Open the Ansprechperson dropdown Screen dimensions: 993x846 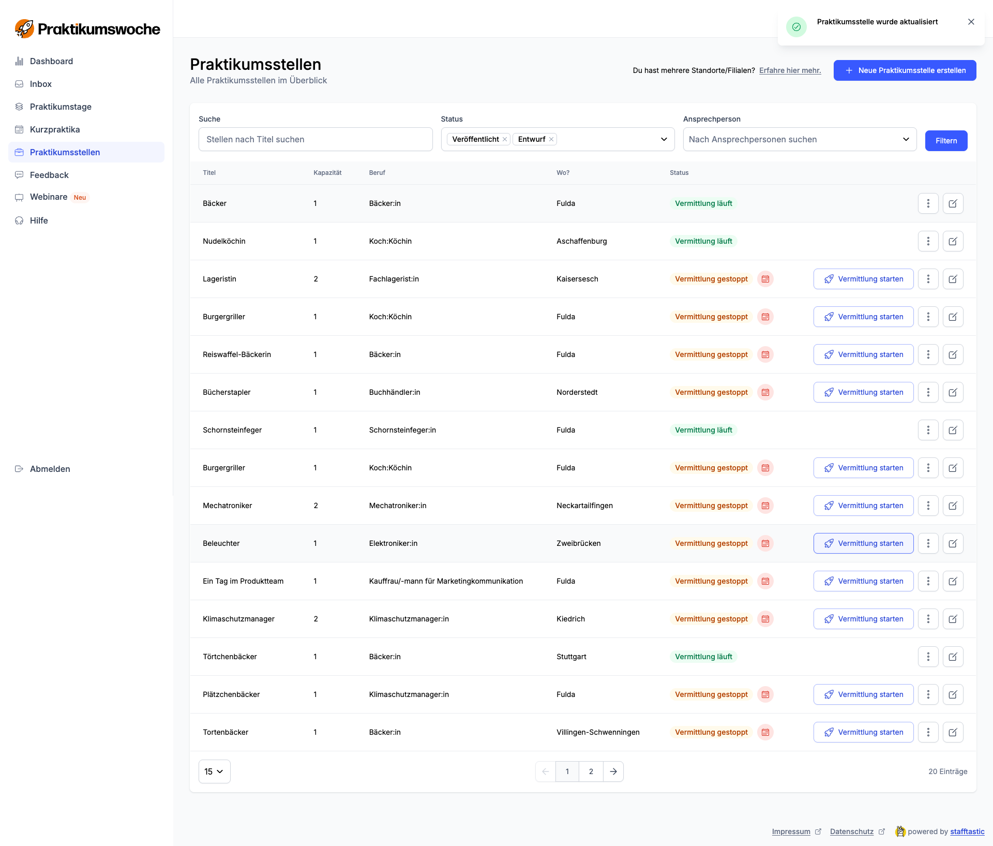906,139
